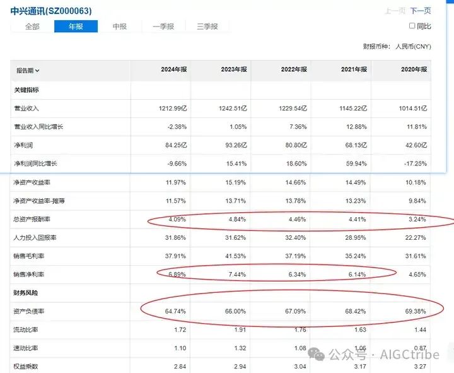
Task: Click the 41.53% gross margin value
Action: [x=236, y=256]
